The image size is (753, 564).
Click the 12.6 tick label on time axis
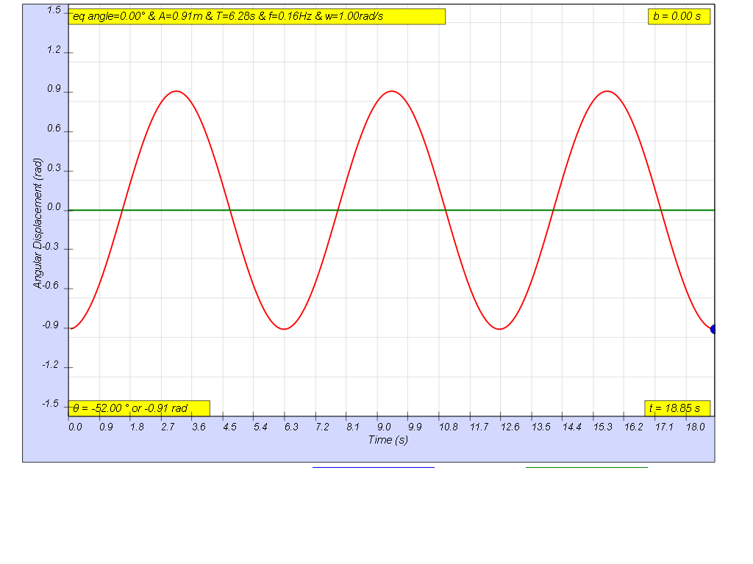510,427
